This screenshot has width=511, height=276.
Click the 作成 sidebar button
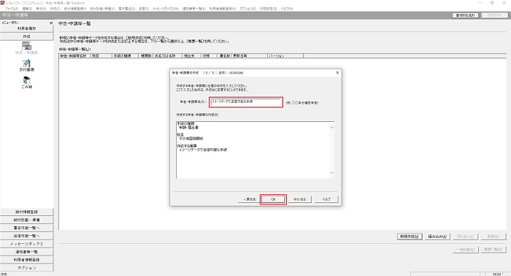click(26, 37)
